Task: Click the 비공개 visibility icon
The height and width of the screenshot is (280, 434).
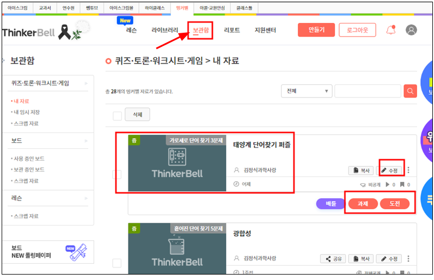Action: click(363, 185)
